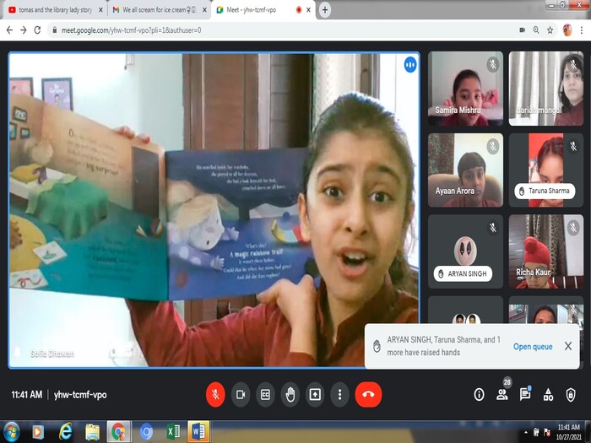The width and height of the screenshot is (591, 443).
Task: Open File Explorer folder in taskbar
Action: coord(92,432)
